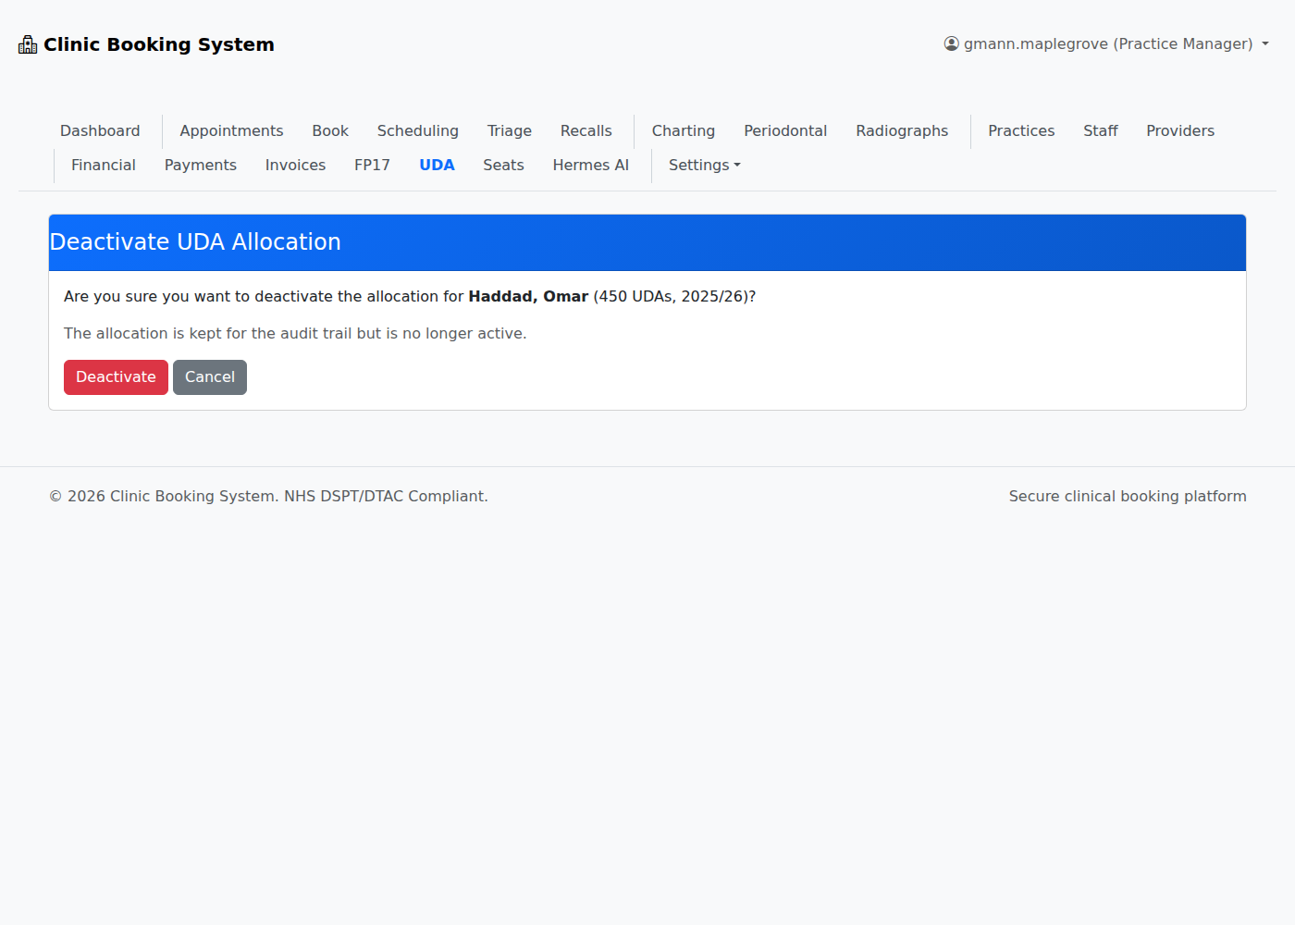Navigate to Triage
The image size is (1295, 925).
[510, 130]
